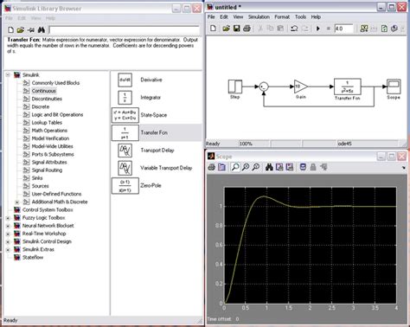Select Stateflow in library tree
This screenshot has width=410, height=327.
pyautogui.click(x=33, y=258)
